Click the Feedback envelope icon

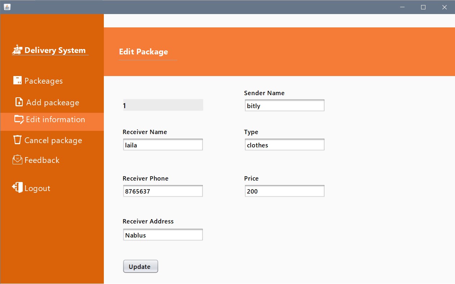coord(17,160)
